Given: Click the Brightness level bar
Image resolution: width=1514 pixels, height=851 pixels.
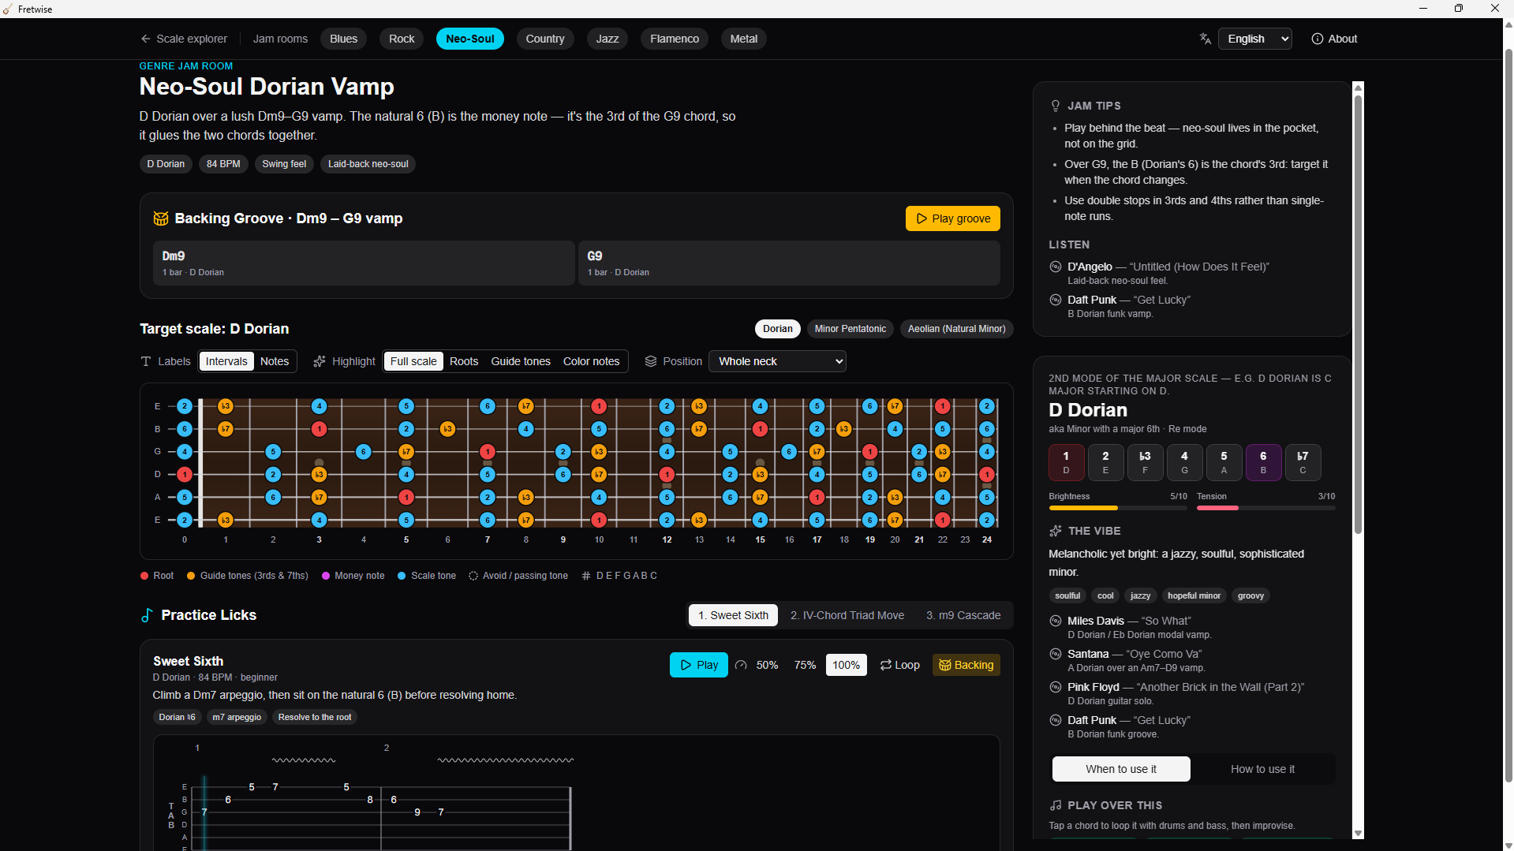Looking at the screenshot, I should 1117,508.
